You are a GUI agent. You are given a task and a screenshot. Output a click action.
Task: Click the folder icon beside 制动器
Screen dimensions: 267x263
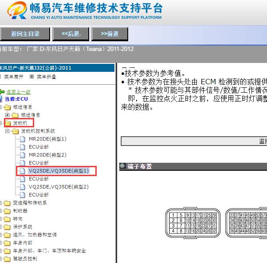point(7,211)
